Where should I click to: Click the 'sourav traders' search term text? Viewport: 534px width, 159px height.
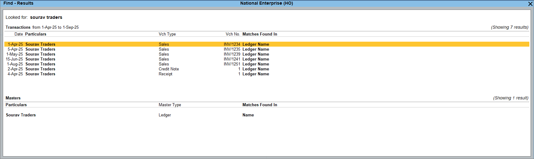tap(46, 17)
